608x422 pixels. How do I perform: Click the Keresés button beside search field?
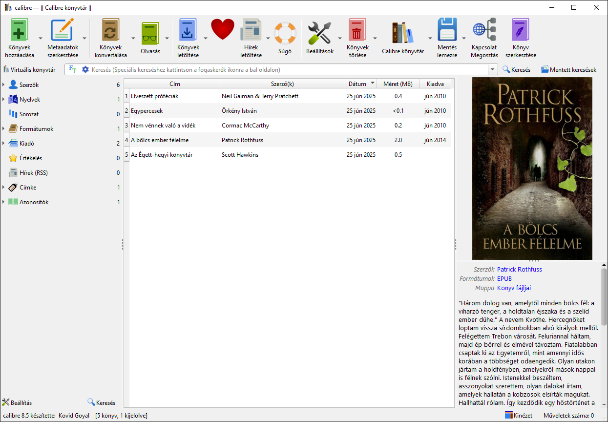point(516,70)
